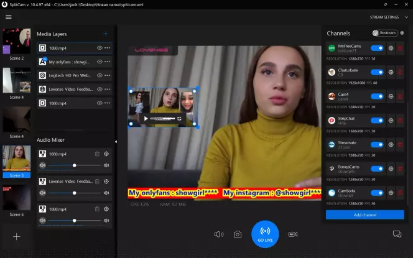Open settings for Chaturbate channel

[x=391, y=72]
